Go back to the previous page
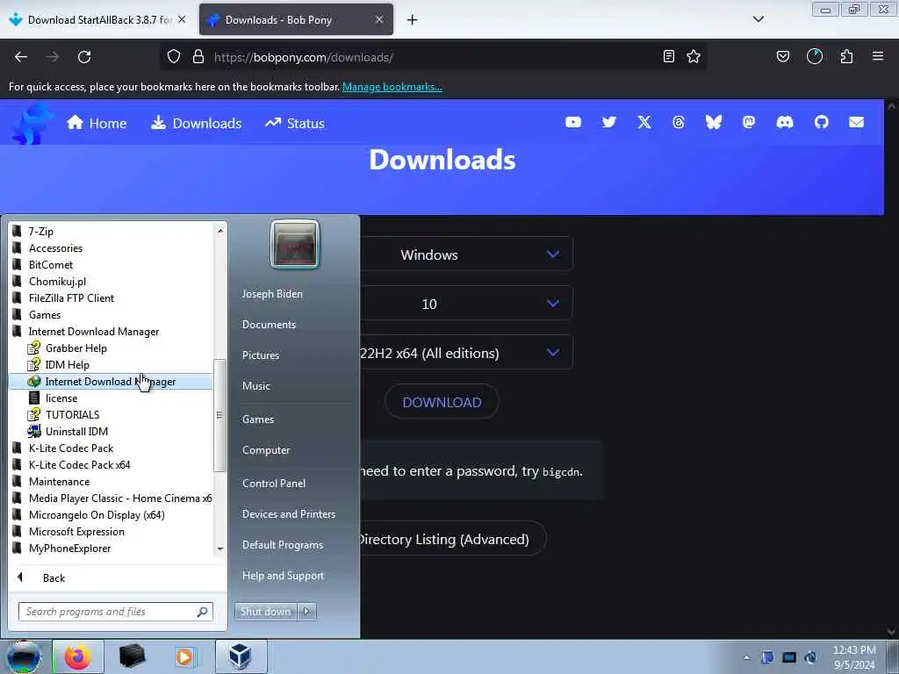The height and width of the screenshot is (674, 899). pyautogui.click(x=21, y=57)
